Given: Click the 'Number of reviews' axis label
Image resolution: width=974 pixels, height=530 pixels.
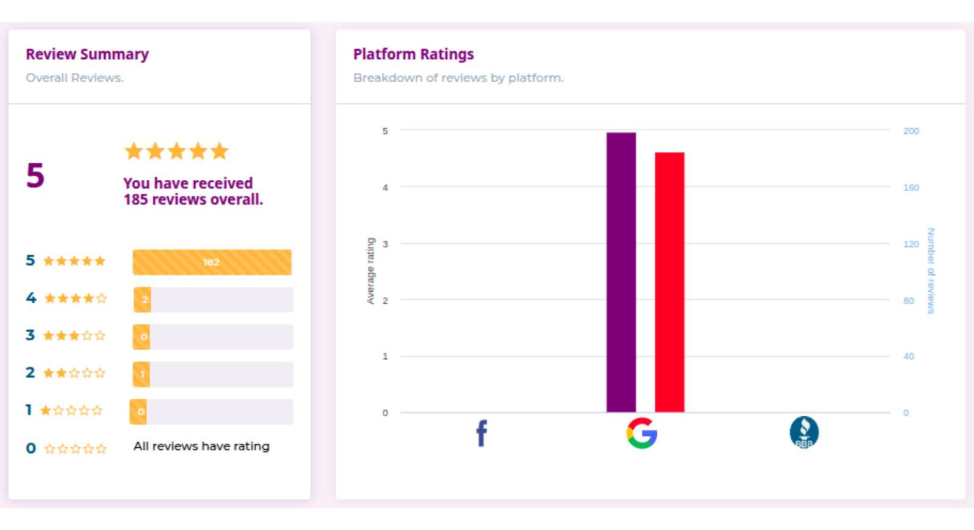Looking at the screenshot, I should (x=930, y=270).
